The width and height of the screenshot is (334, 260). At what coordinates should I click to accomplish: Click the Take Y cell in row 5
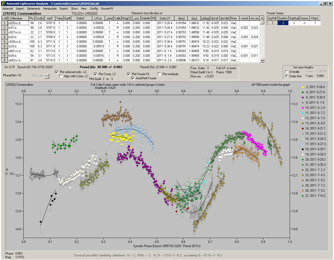(59, 42)
